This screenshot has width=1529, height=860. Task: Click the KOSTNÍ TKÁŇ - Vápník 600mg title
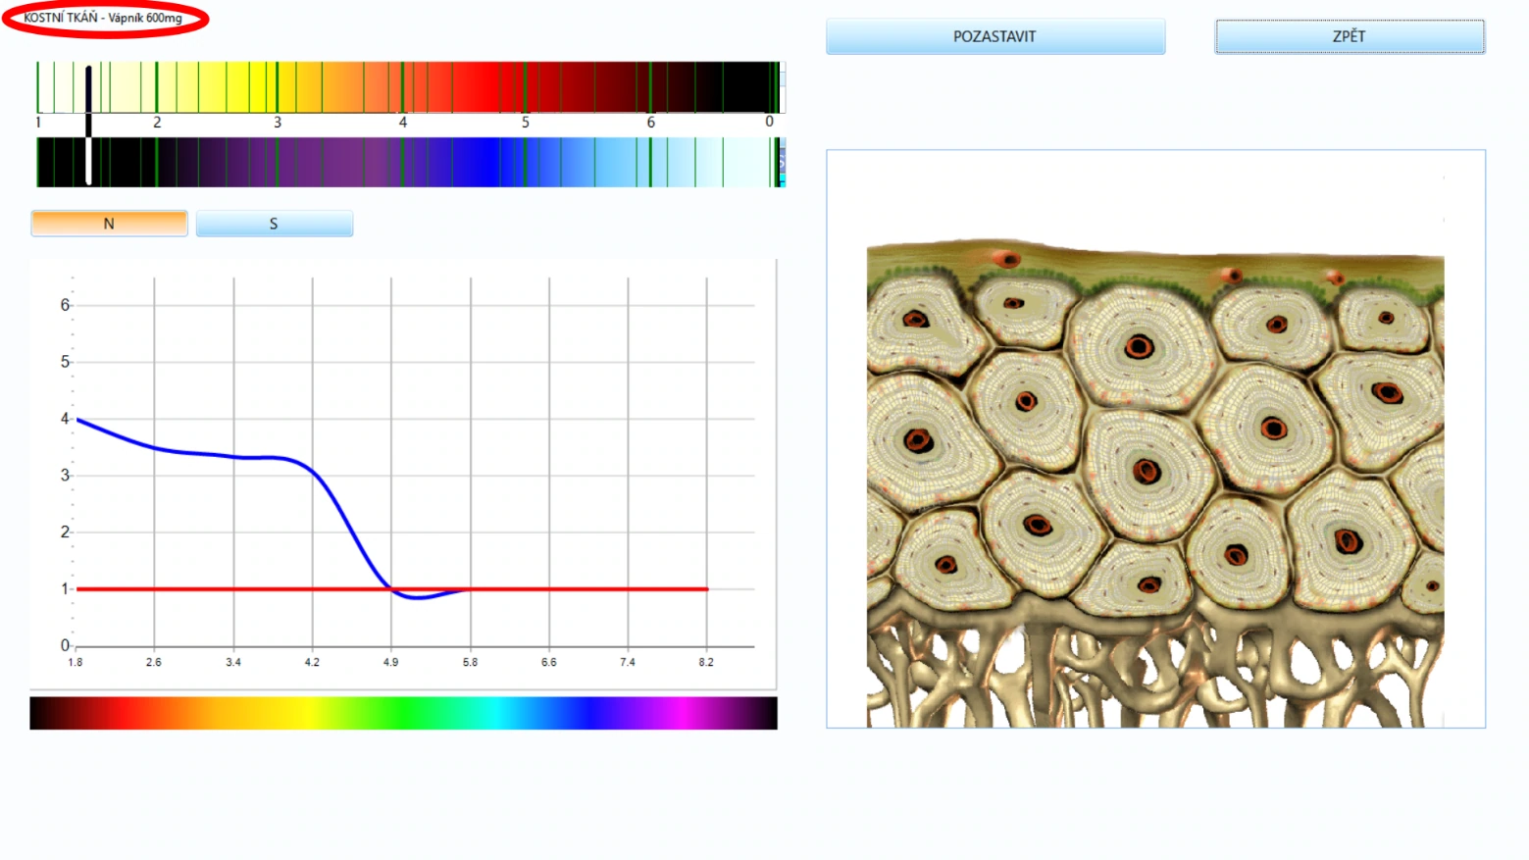[x=103, y=18]
